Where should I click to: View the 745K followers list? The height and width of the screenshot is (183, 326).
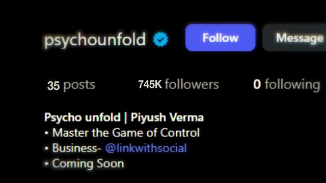(179, 84)
